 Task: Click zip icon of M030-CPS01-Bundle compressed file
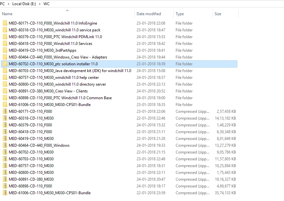[5, 193]
